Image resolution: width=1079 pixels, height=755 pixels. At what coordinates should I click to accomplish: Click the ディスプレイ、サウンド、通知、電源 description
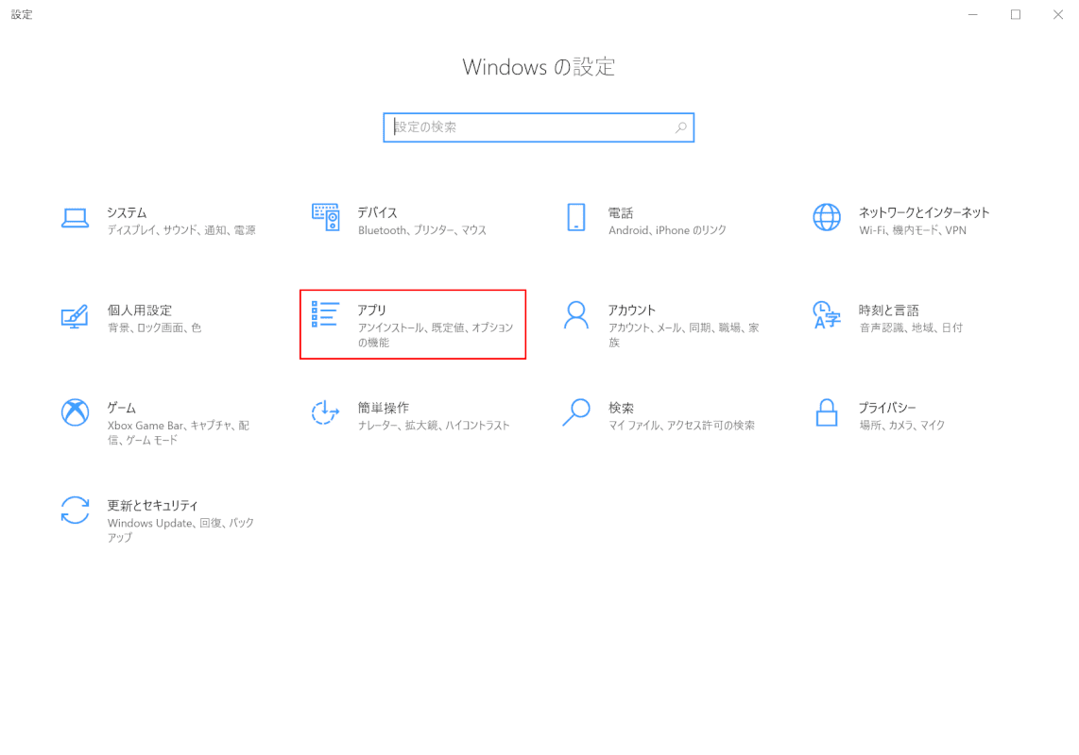point(181,230)
